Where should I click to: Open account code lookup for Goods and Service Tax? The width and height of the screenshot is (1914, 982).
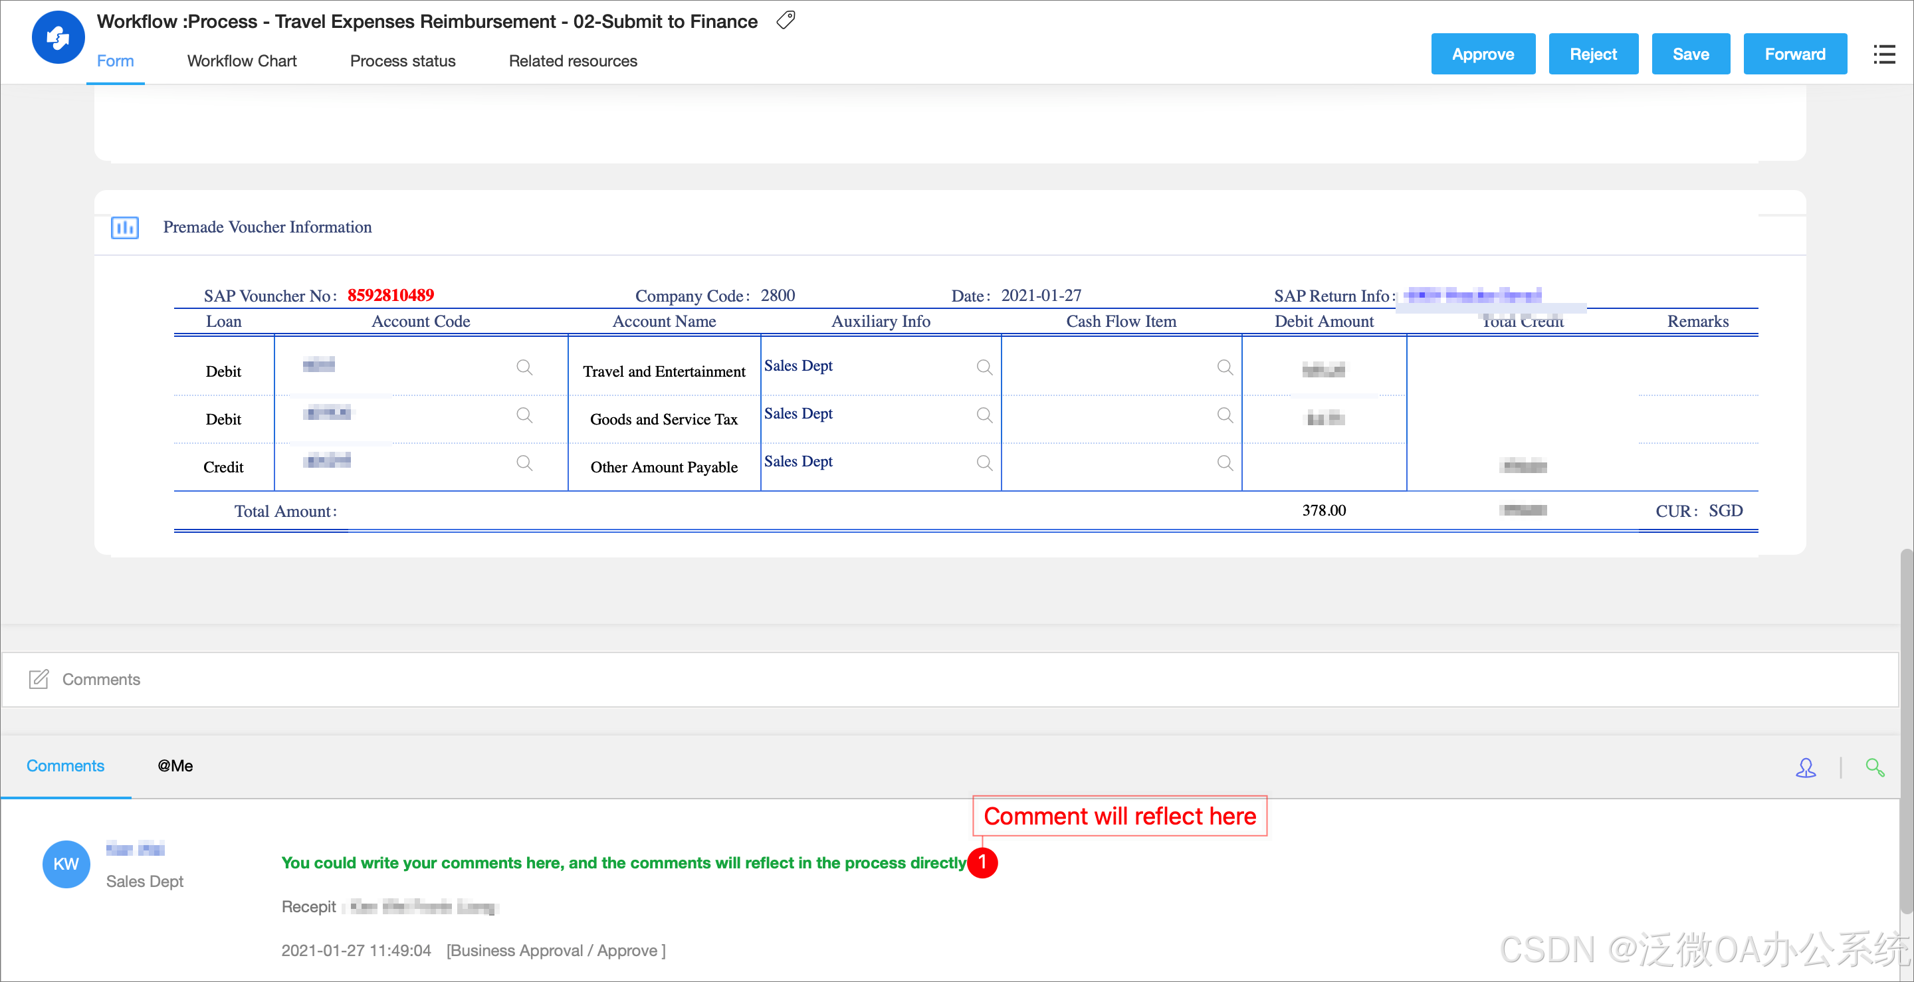point(524,415)
